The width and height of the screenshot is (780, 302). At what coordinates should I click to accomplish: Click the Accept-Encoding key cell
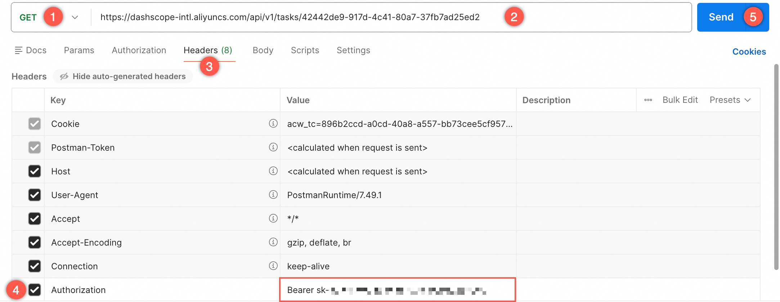coord(162,242)
